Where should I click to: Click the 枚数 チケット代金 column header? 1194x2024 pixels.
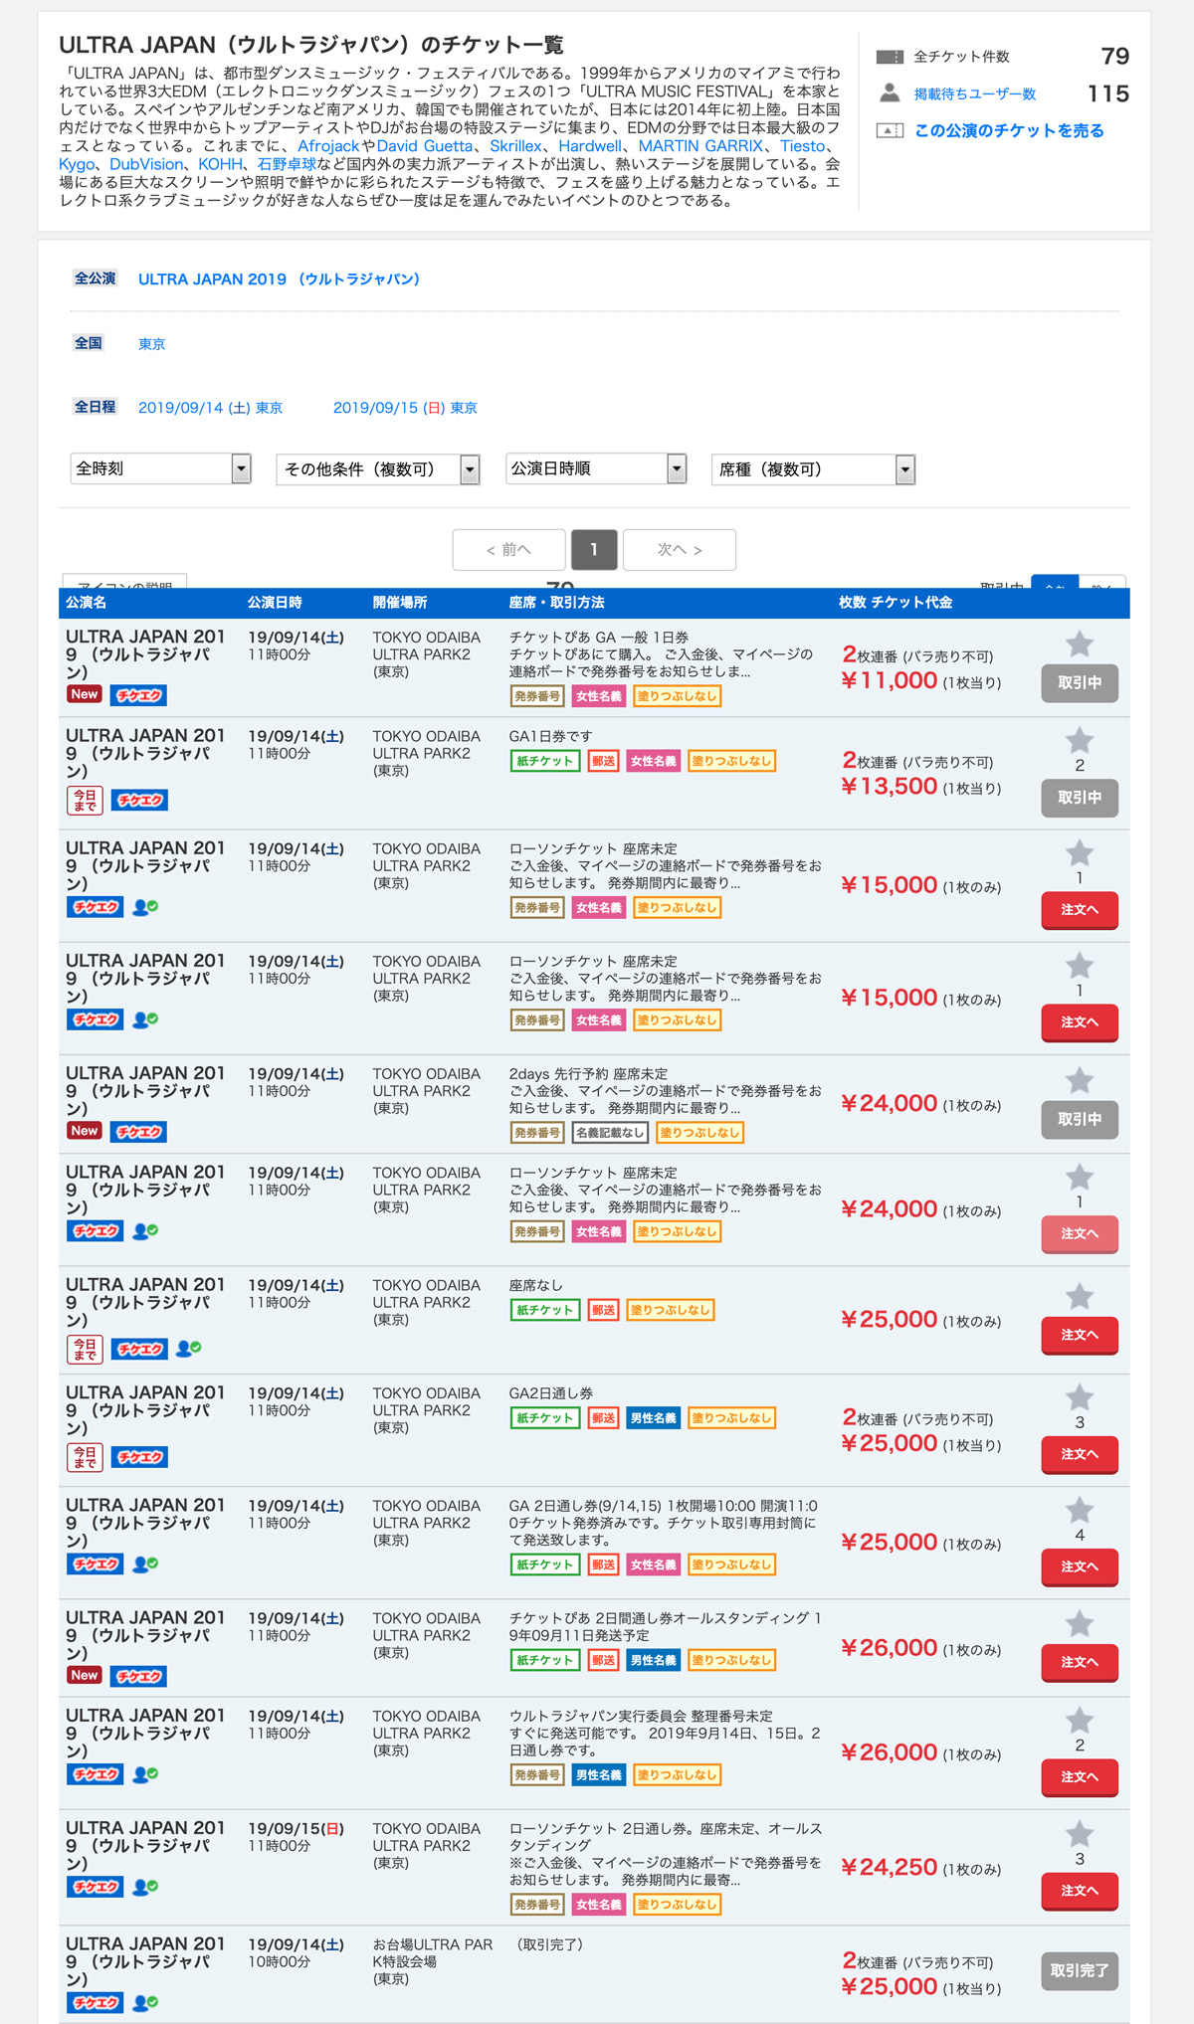895,603
